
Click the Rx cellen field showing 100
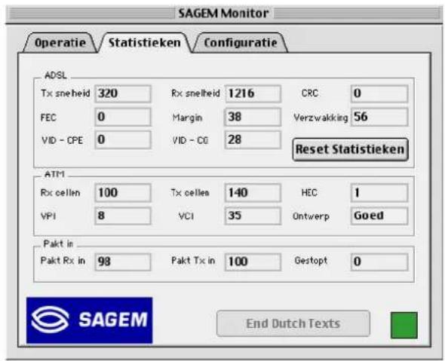123,193
